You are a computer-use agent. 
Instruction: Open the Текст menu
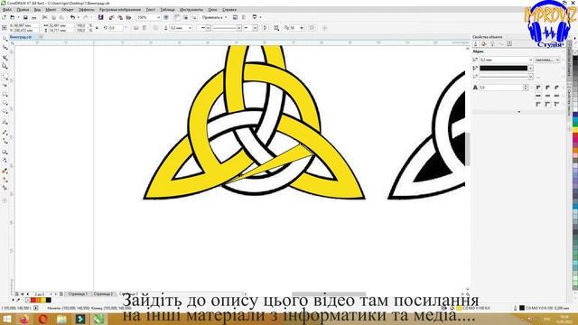pos(151,10)
